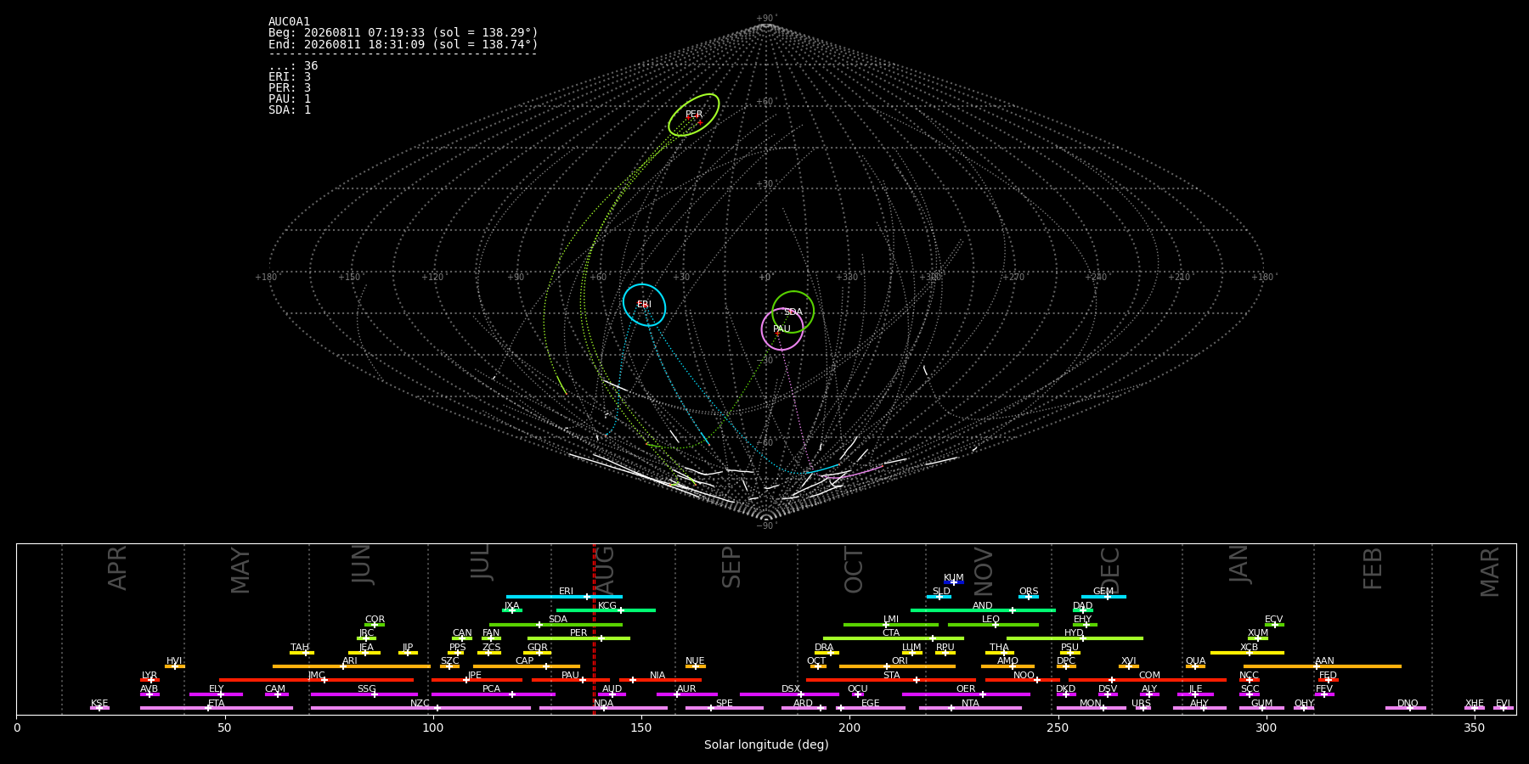1529x764 pixels.
Task: Click the cyan ERI radiant circle
Action: 644,305
